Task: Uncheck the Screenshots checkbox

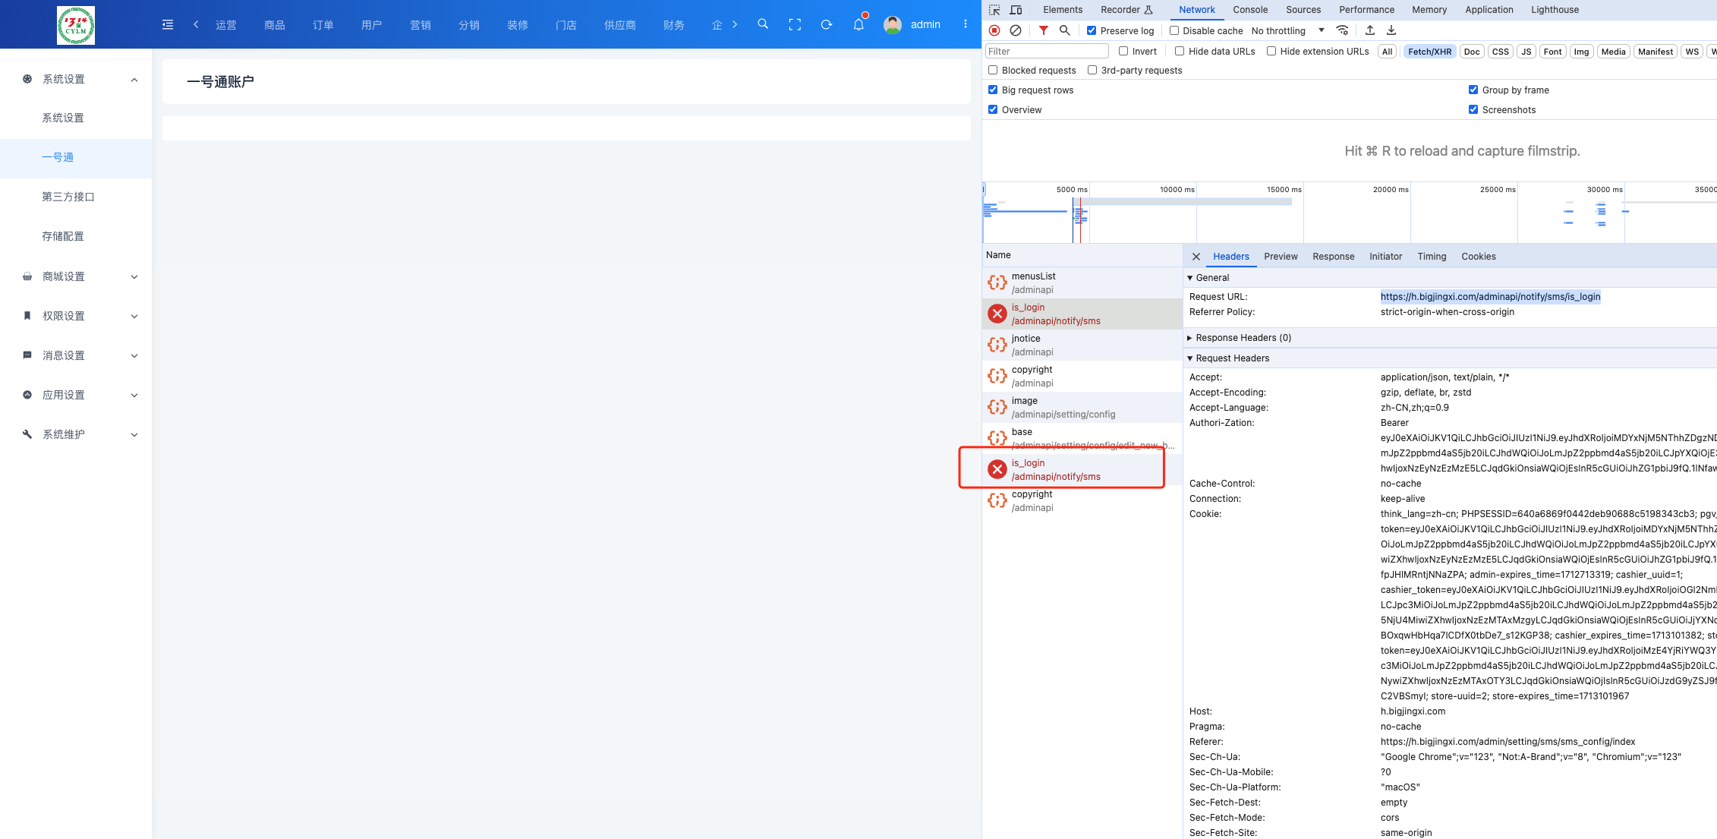Action: [x=1473, y=109]
